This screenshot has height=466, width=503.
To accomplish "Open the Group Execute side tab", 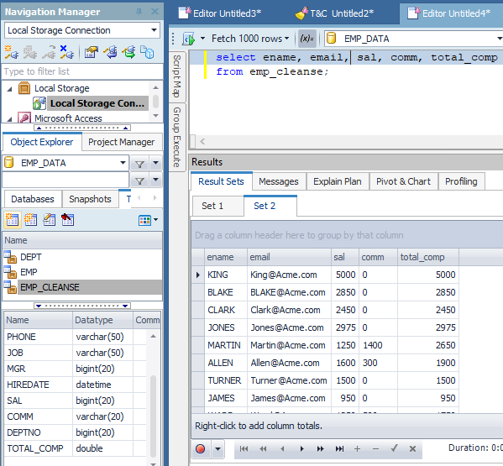I will (x=177, y=137).
